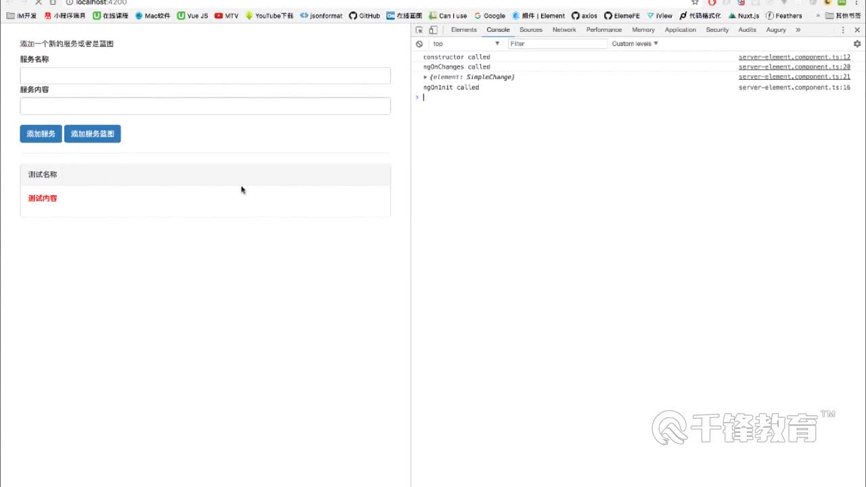Image resolution: width=866 pixels, height=487 pixels.
Task: Open source link server-element.component.ts:20
Action: (794, 67)
